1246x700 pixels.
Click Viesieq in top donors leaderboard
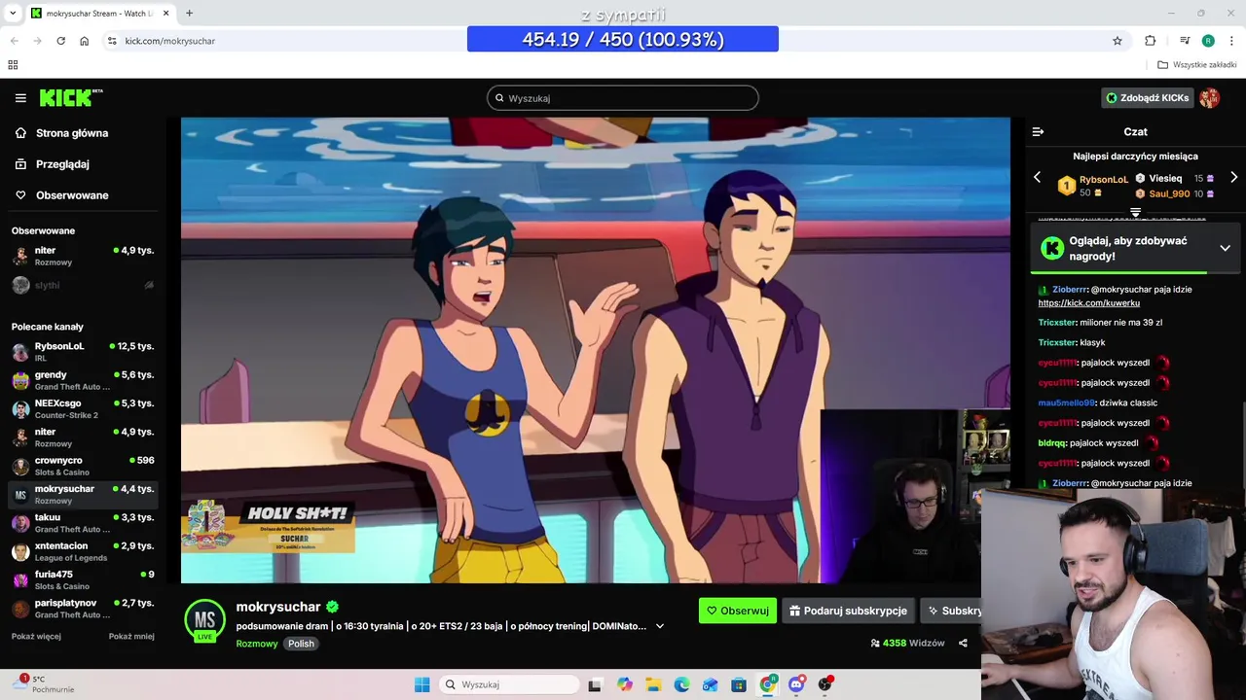[1165, 179]
